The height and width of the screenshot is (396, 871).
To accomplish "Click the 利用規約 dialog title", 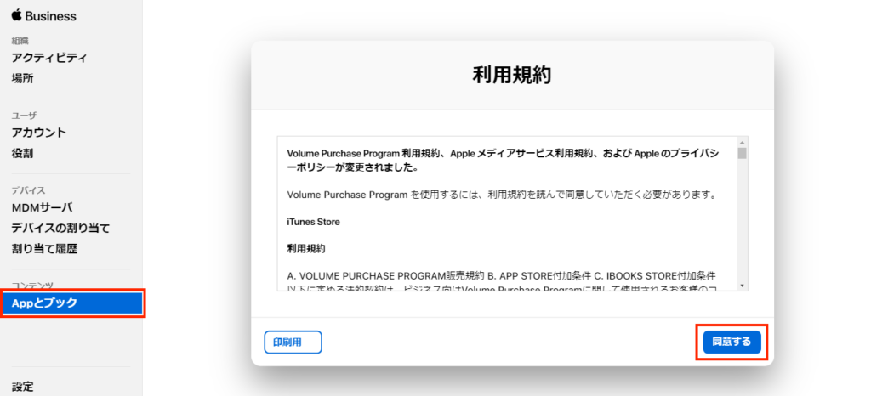I will click(x=512, y=75).
